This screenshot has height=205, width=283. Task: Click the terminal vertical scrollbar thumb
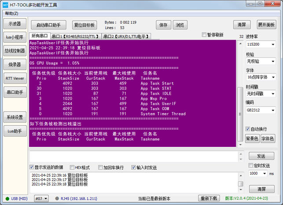click(240, 114)
